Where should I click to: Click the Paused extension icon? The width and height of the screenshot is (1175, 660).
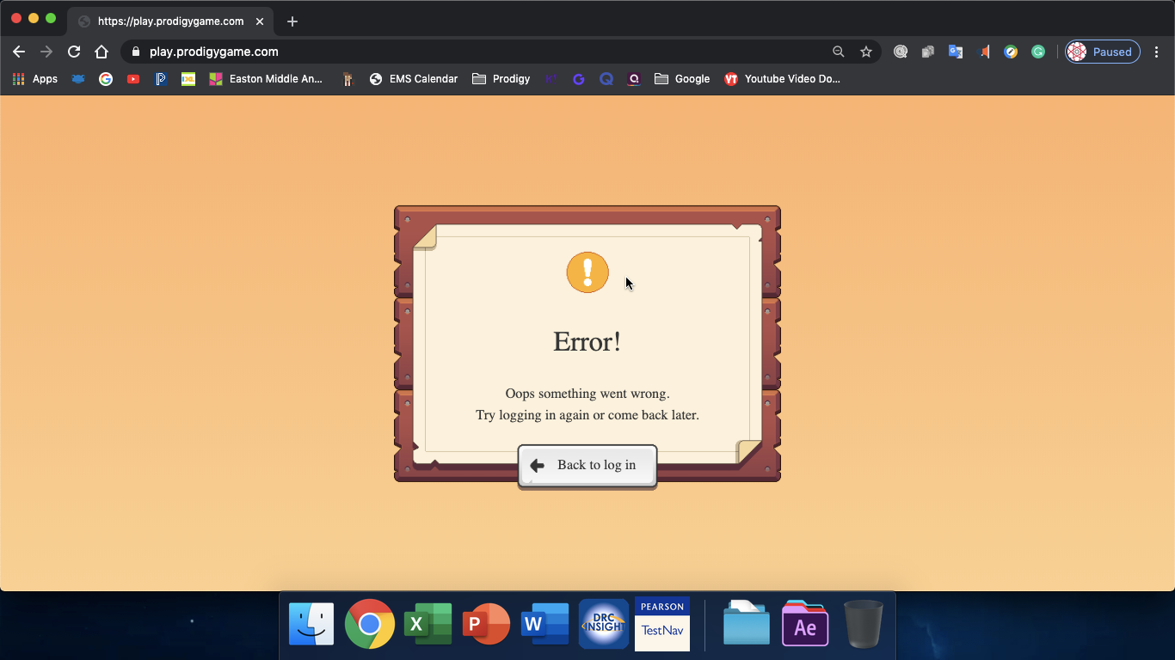[1102, 52]
